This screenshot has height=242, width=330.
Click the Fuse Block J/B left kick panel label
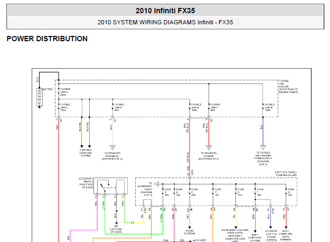(286, 174)
